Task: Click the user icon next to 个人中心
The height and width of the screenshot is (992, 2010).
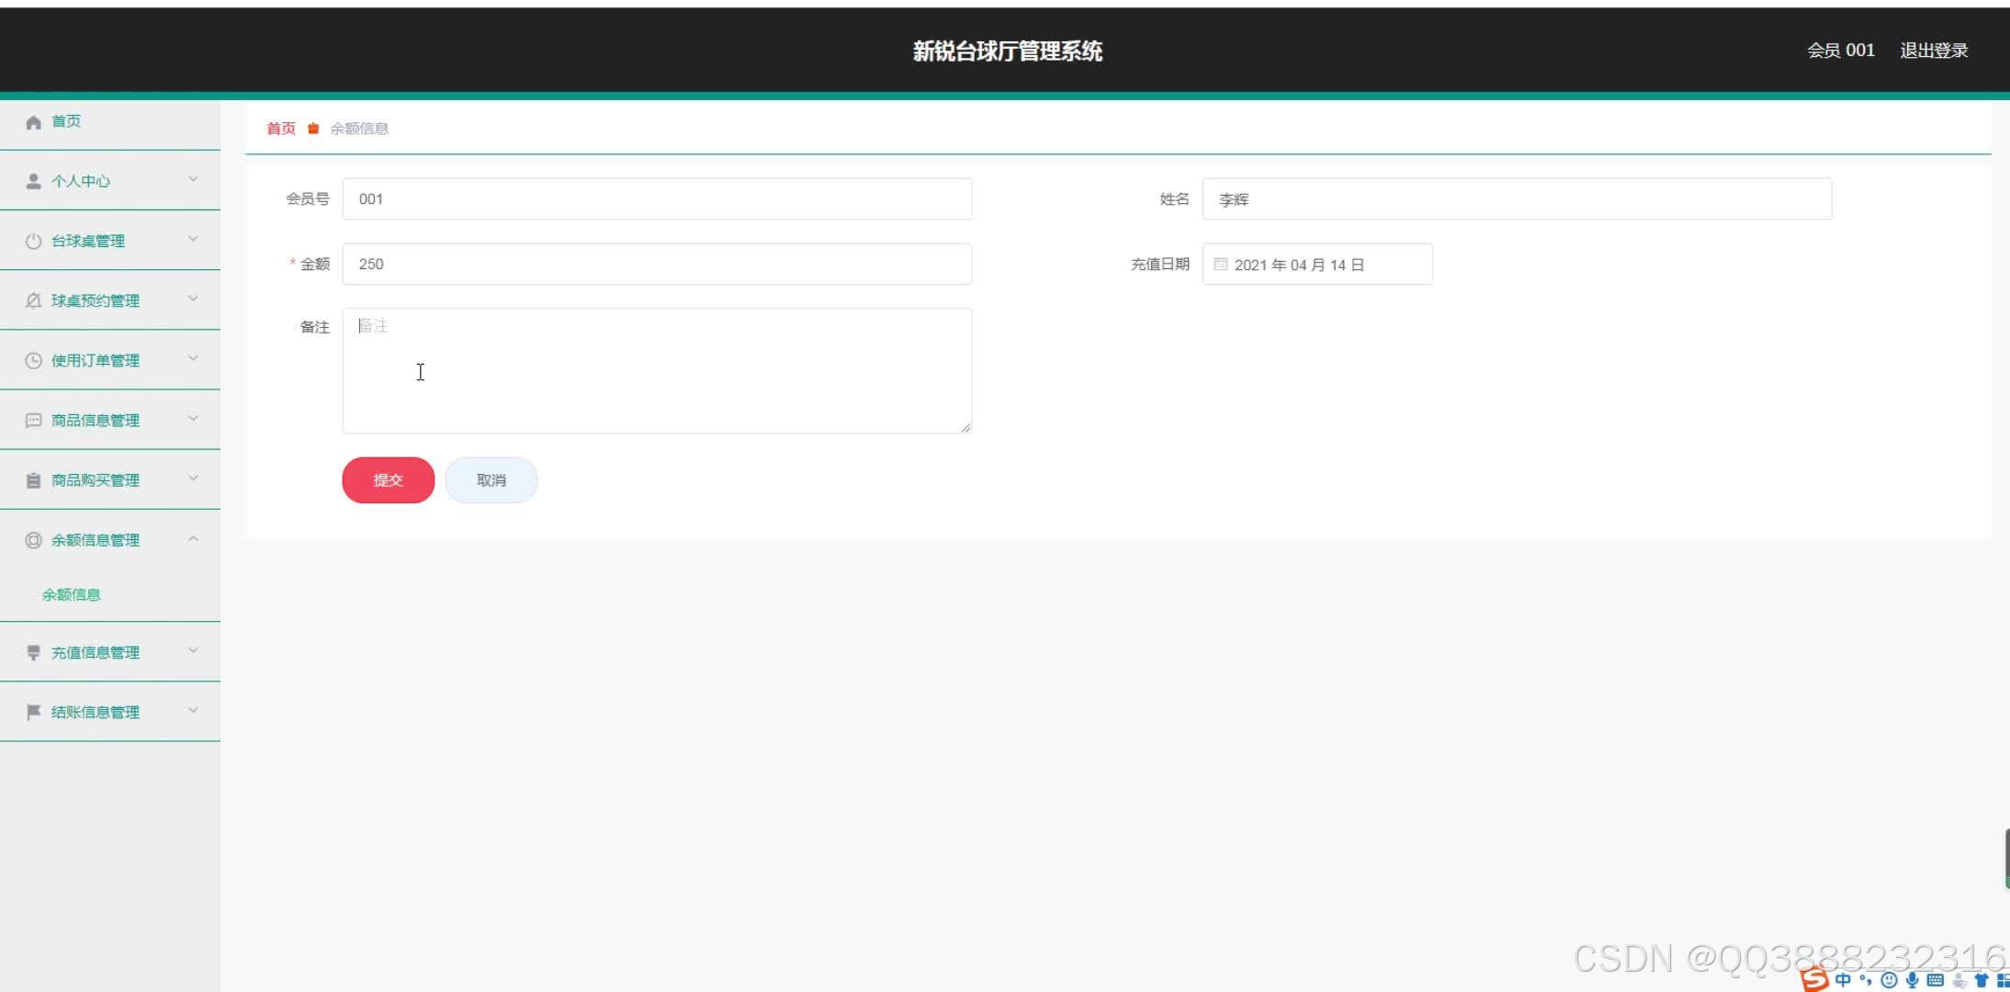Action: tap(33, 180)
